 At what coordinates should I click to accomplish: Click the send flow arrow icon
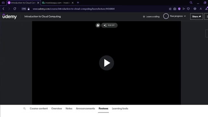tap(184, 9)
